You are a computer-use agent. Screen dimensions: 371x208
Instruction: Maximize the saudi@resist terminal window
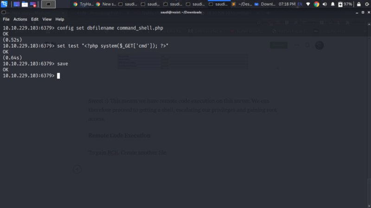363,13
